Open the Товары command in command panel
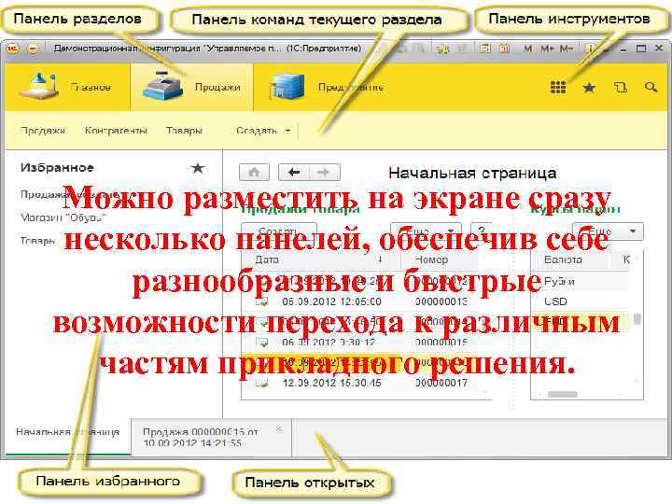Image resolution: width=672 pixels, height=504 pixels. pyautogui.click(x=184, y=131)
